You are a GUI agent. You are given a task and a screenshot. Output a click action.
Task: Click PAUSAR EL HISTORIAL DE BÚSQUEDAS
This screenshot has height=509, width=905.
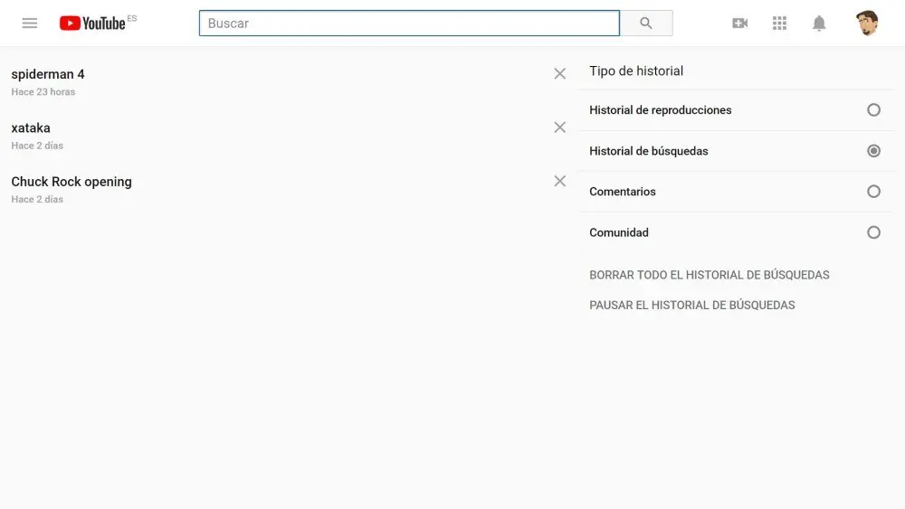click(x=692, y=305)
